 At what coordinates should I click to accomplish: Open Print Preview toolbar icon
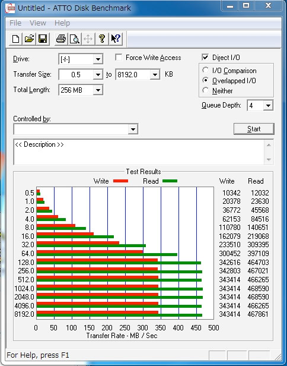click(75, 39)
